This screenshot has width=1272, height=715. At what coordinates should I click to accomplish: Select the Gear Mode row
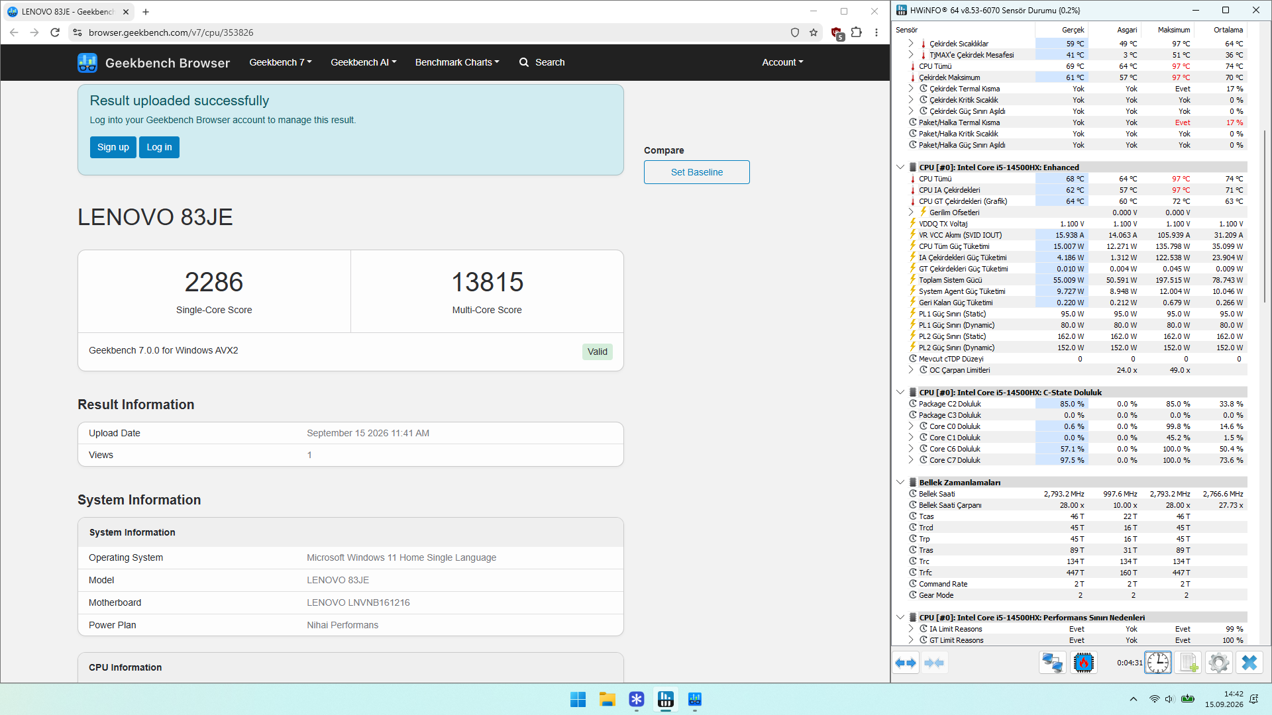pyautogui.click(x=1077, y=595)
